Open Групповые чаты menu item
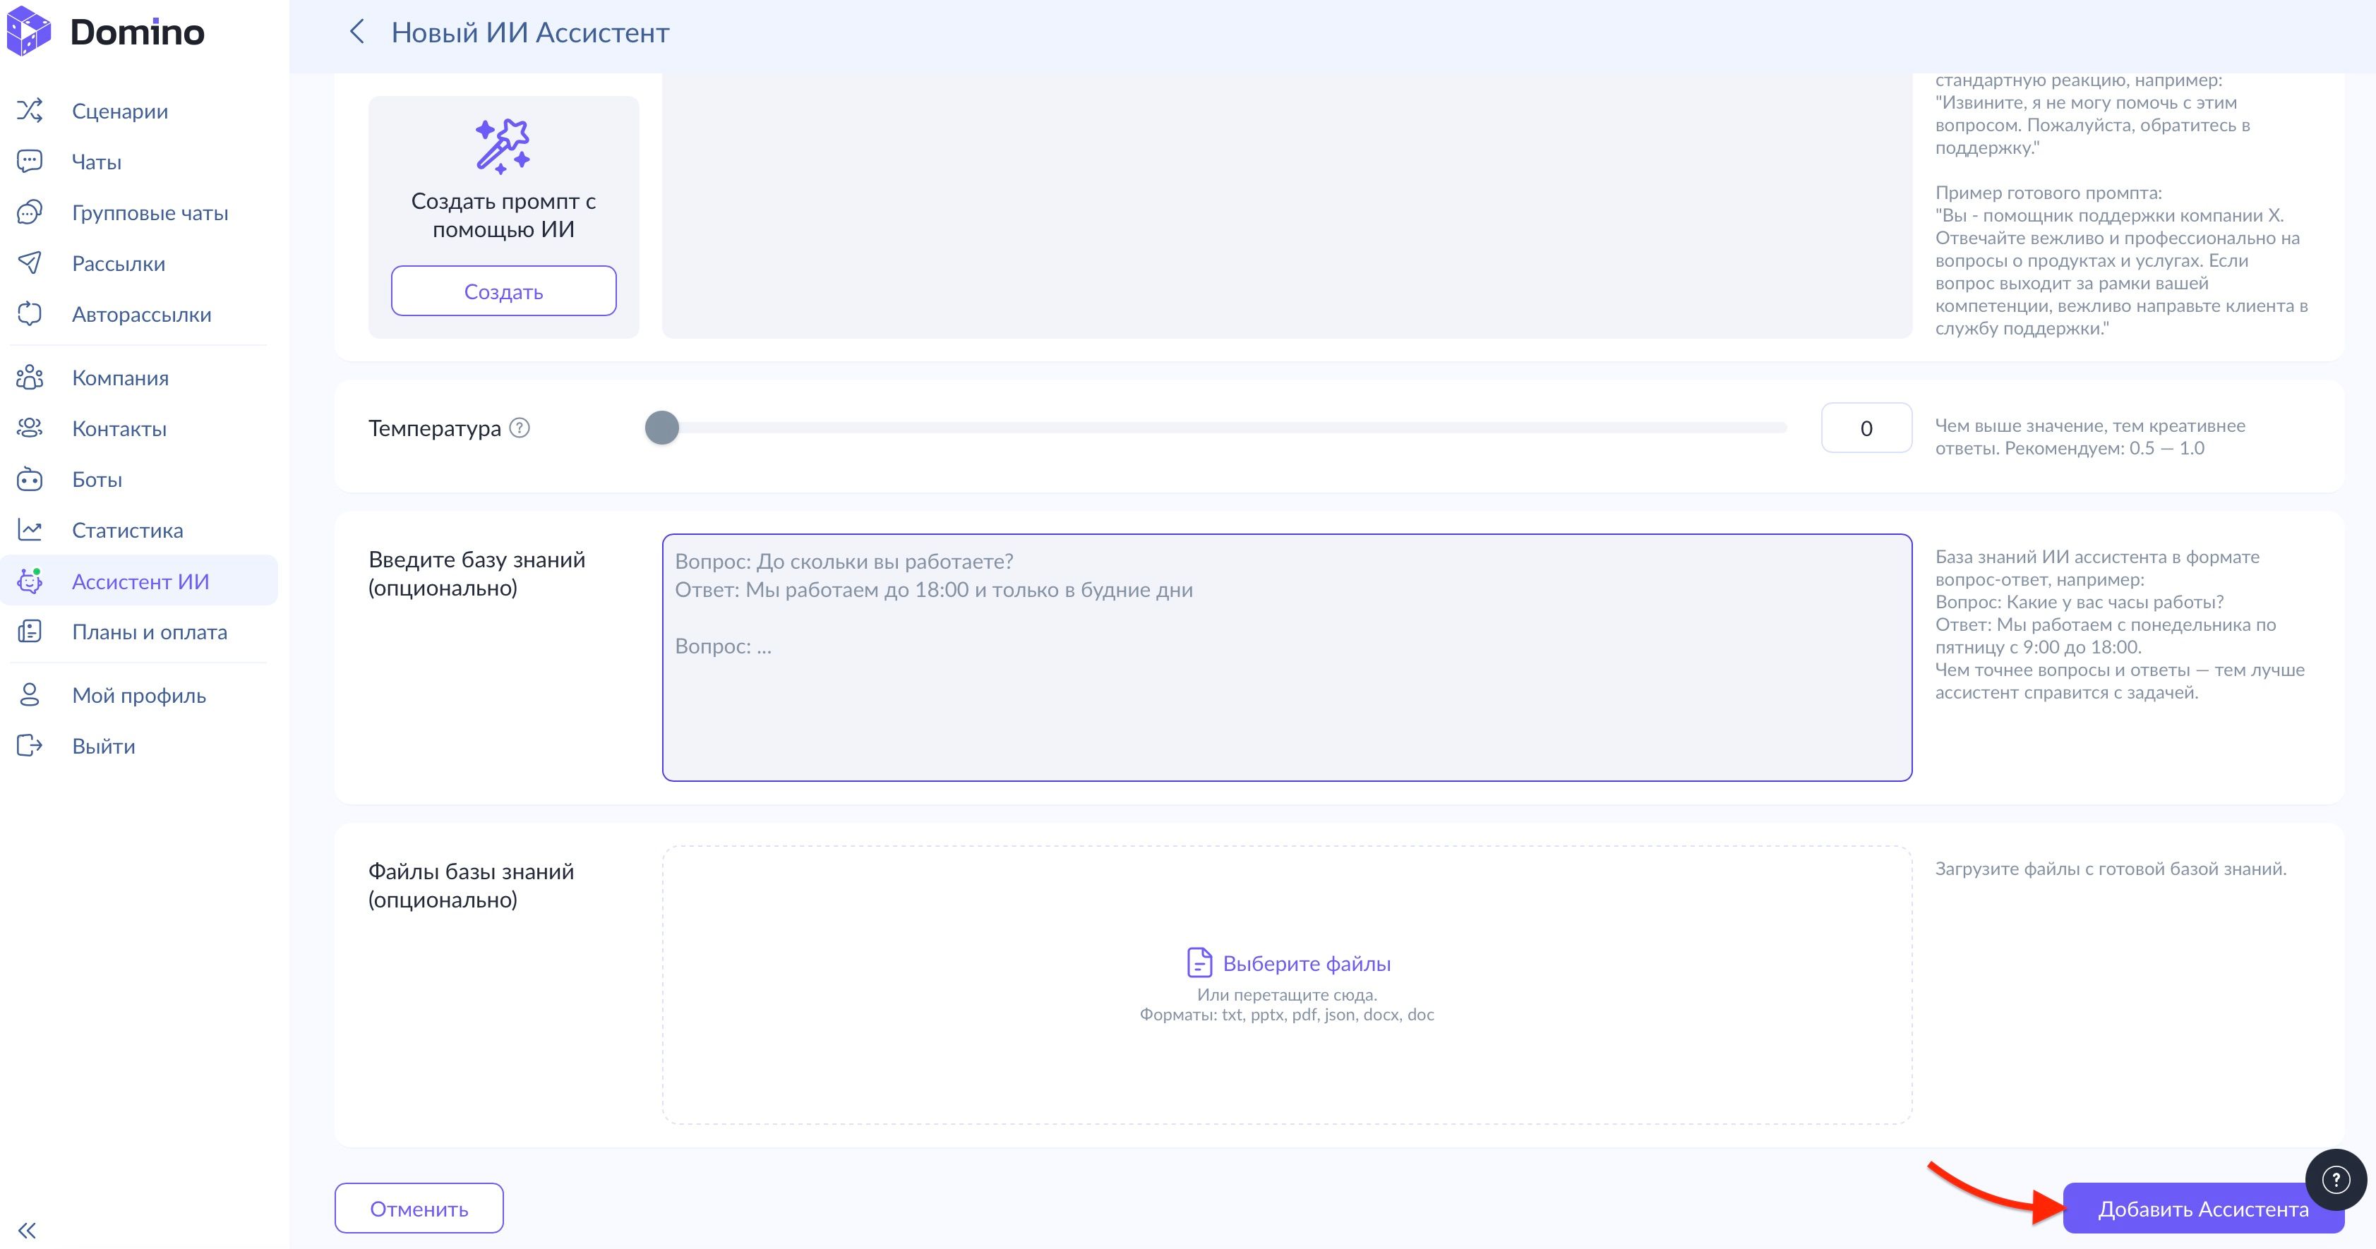2376x1249 pixels. point(150,213)
